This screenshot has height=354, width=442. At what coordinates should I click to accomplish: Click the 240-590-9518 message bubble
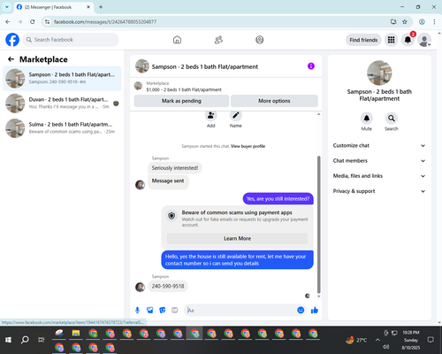click(168, 286)
